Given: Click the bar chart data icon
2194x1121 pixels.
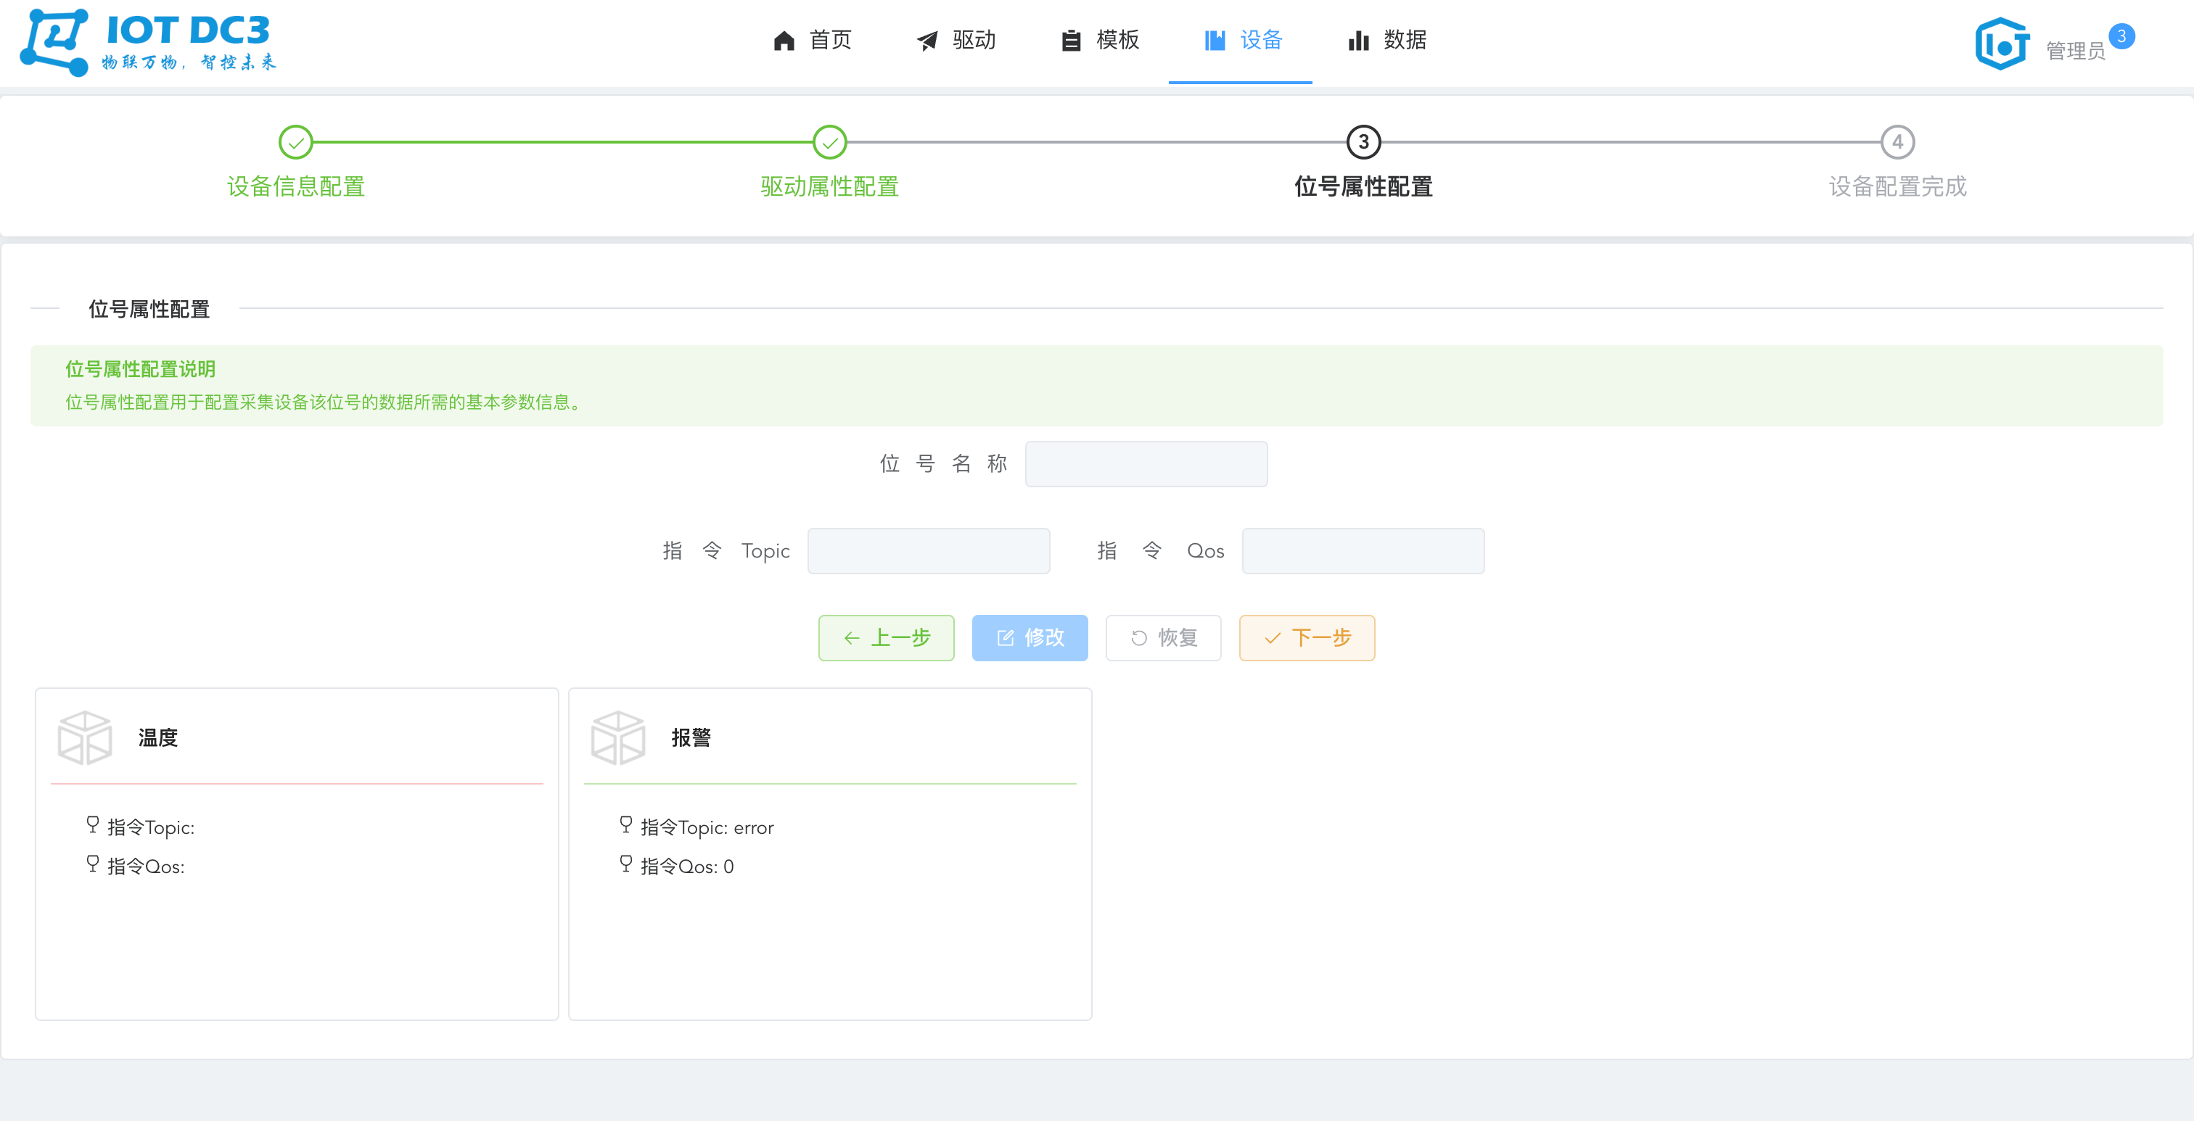Looking at the screenshot, I should point(1358,40).
